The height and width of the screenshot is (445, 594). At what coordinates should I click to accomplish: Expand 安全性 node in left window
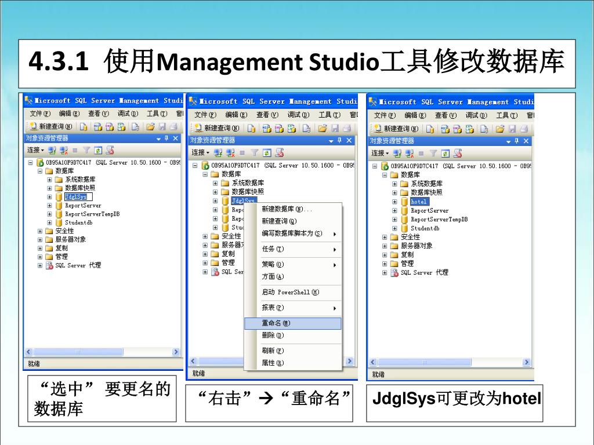coord(40,231)
